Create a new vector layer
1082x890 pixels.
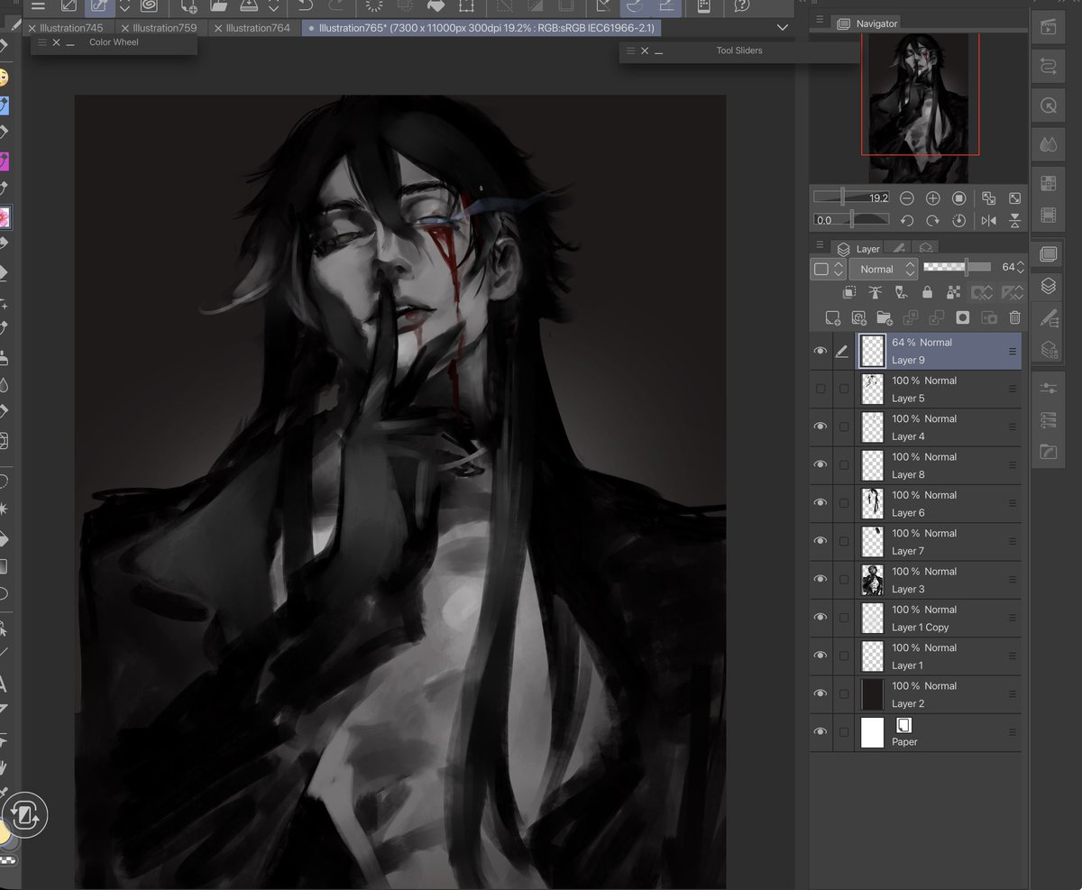pyautogui.click(x=858, y=317)
